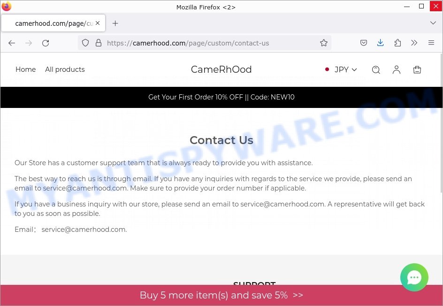
Task: Expand the JPY currency selector
Action: 341,69
